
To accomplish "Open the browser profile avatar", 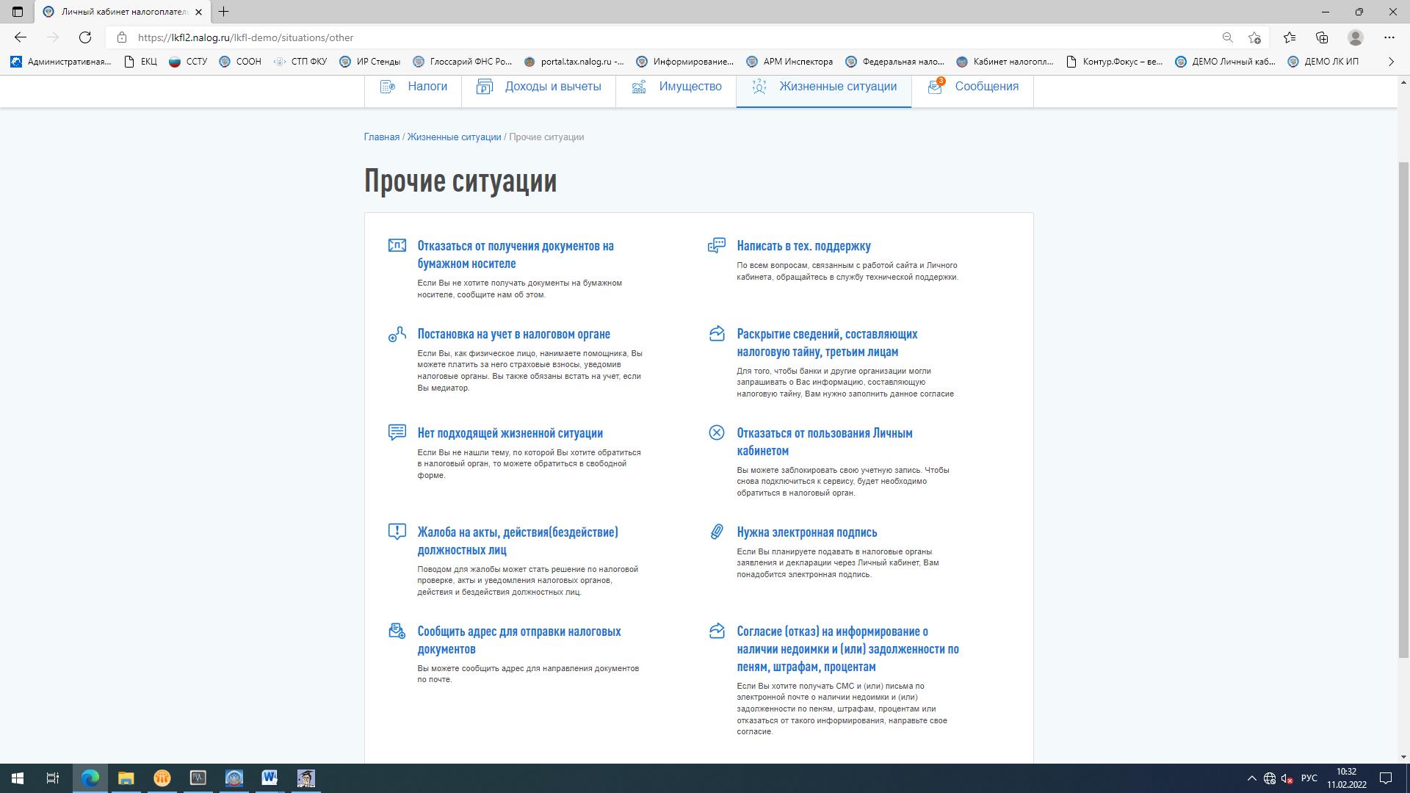I will tap(1356, 37).
